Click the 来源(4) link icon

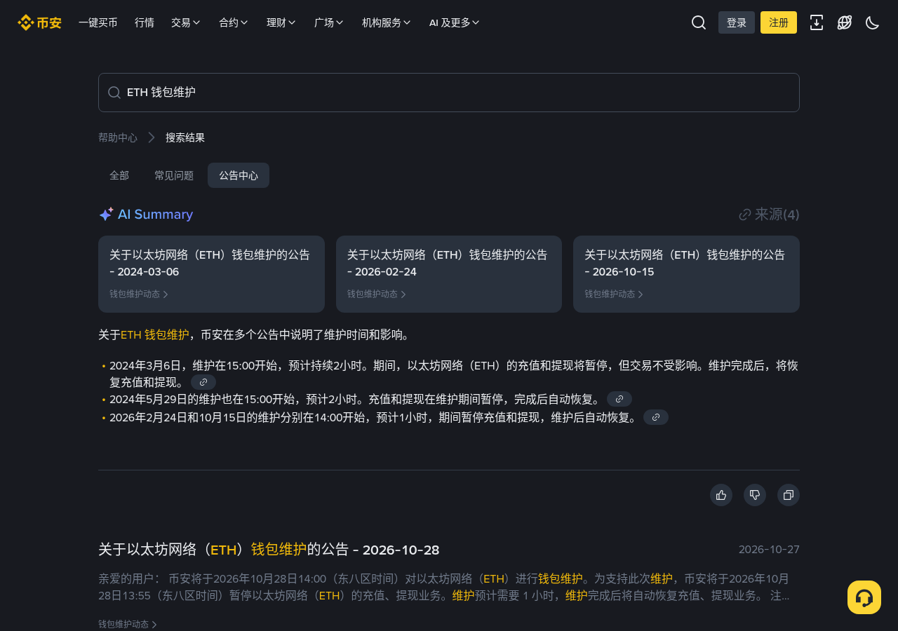[x=745, y=215]
